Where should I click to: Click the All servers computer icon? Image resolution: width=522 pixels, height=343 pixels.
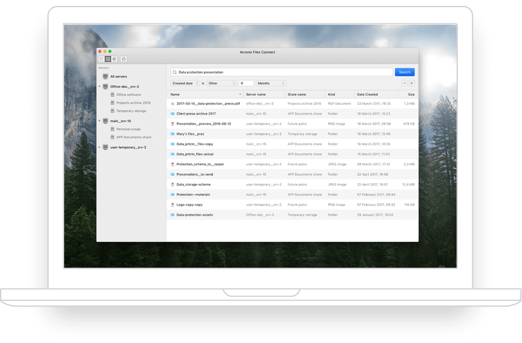pyautogui.click(x=105, y=76)
